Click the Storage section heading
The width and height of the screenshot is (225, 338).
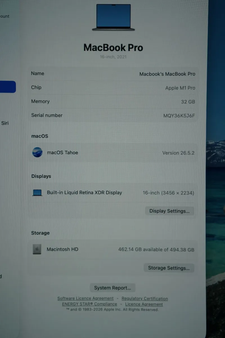pos(40,233)
